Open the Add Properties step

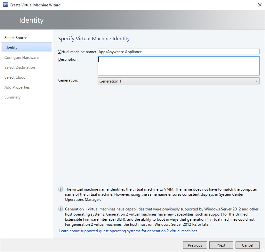click(x=17, y=87)
